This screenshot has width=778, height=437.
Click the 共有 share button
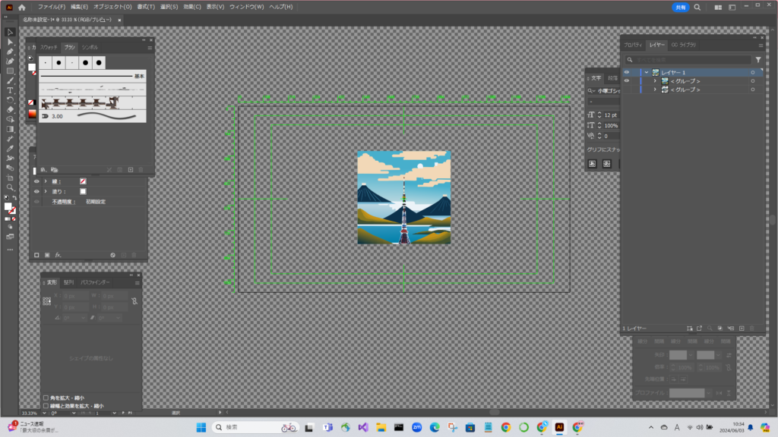(x=680, y=7)
